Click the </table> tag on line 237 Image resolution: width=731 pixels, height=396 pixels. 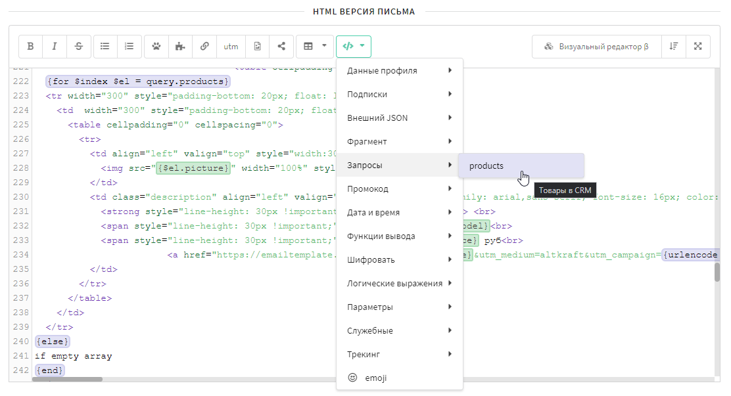pyautogui.click(x=90, y=298)
